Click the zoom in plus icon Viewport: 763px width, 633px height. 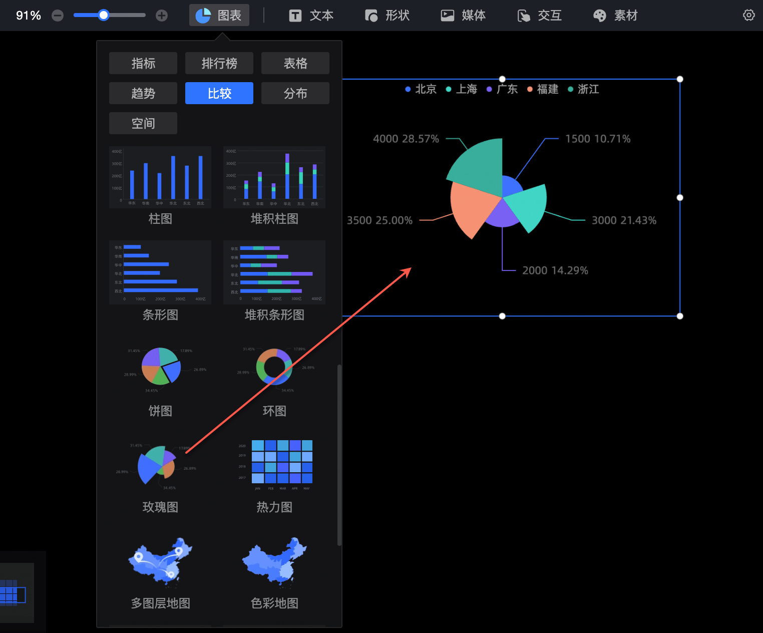pos(162,16)
